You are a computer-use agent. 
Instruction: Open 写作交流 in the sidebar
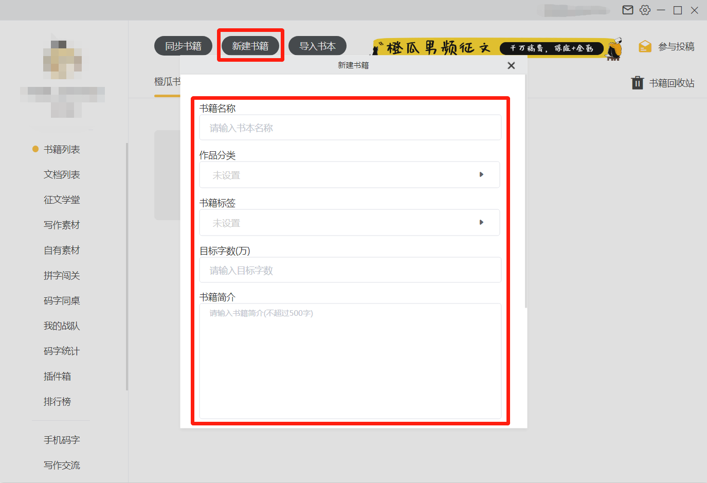point(62,465)
